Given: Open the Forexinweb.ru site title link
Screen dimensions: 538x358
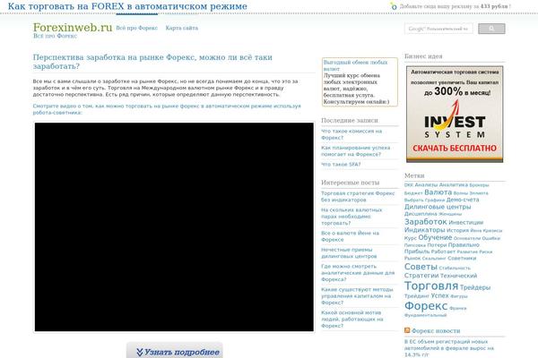Looking at the screenshot, I should coord(73,28).
